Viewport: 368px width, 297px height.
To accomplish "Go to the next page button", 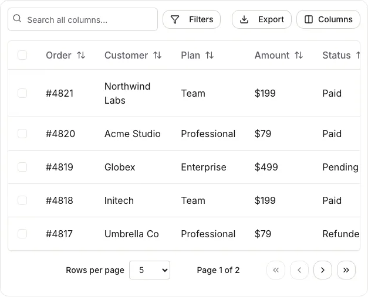I will (323, 270).
